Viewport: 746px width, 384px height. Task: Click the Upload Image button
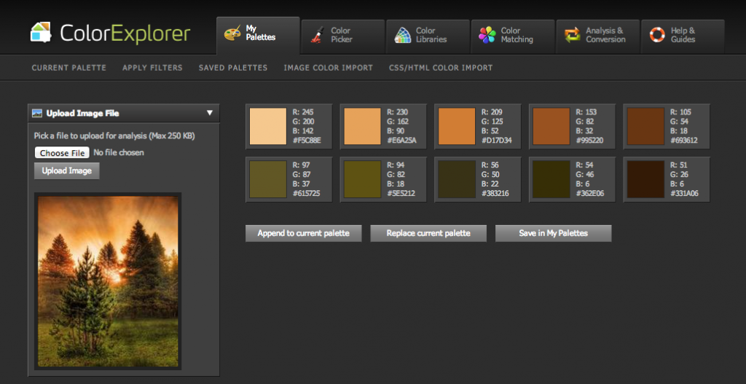[66, 171]
